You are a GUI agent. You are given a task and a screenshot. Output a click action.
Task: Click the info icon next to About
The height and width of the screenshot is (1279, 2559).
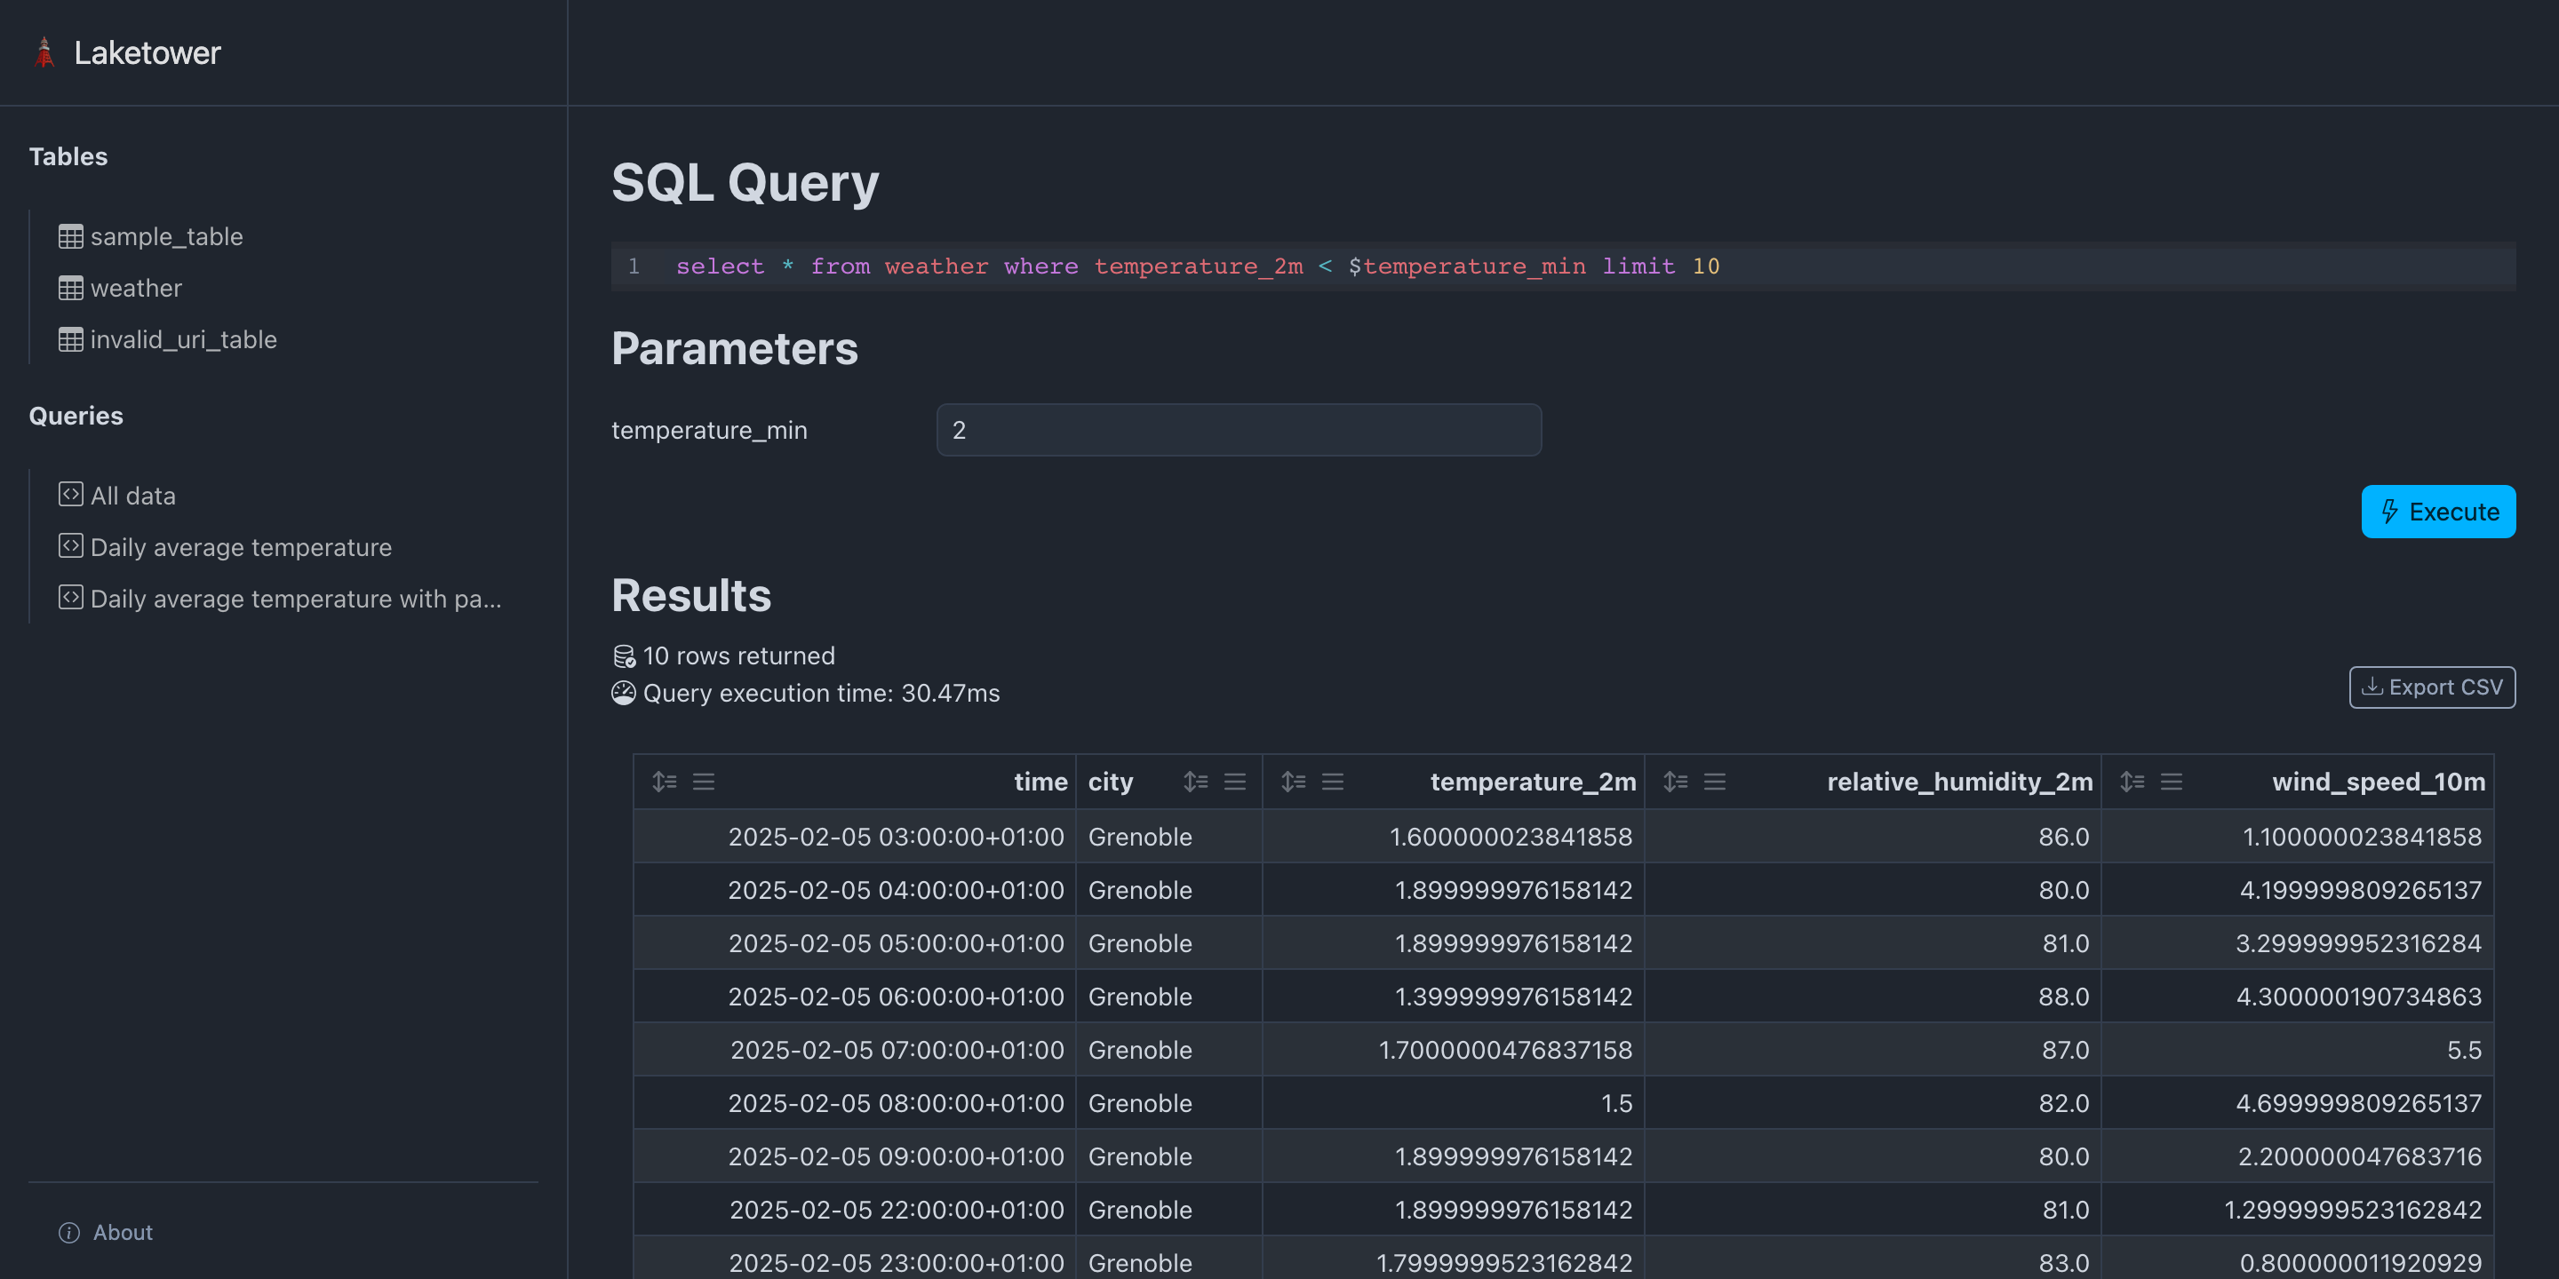pyautogui.click(x=68, y=1232)
